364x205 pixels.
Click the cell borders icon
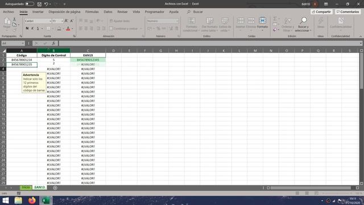click(x=48, y=28)
